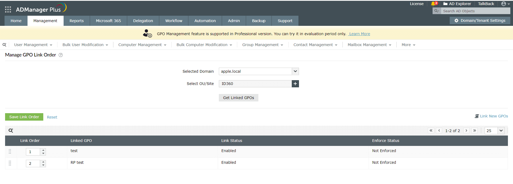The image size is (513, 184).
Task: Decrease link order for the RP test GPO
Action: tap(43, 165)
